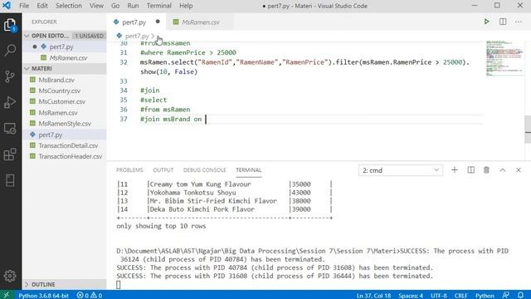The height and width of the screenshot is (299, 531).
Task: Open the Terminal menu
Action: [x=159, y=6]
